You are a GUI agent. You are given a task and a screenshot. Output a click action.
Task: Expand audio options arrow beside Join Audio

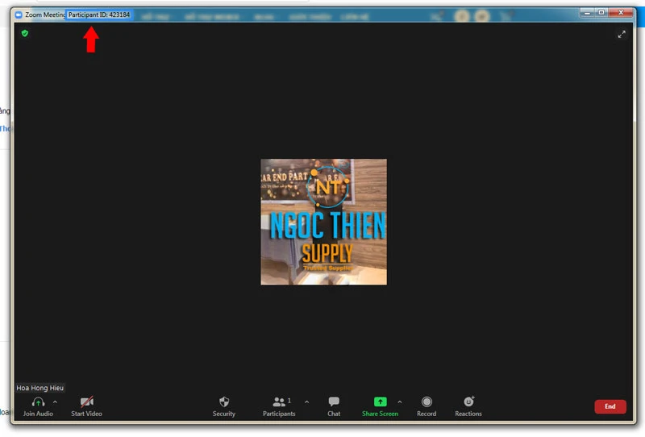coord(55,402)
